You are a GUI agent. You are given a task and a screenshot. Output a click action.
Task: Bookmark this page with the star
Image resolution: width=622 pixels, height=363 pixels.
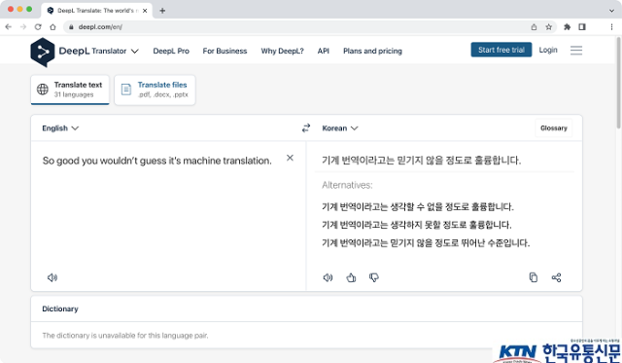point(548,27)
